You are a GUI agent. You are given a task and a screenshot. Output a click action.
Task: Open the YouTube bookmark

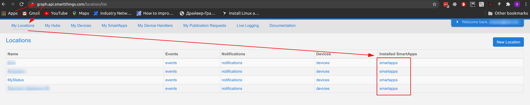(x=56, y=13)
